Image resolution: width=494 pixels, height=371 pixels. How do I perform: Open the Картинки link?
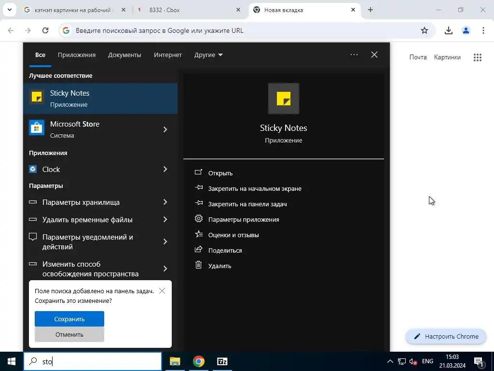pos(447,57)
